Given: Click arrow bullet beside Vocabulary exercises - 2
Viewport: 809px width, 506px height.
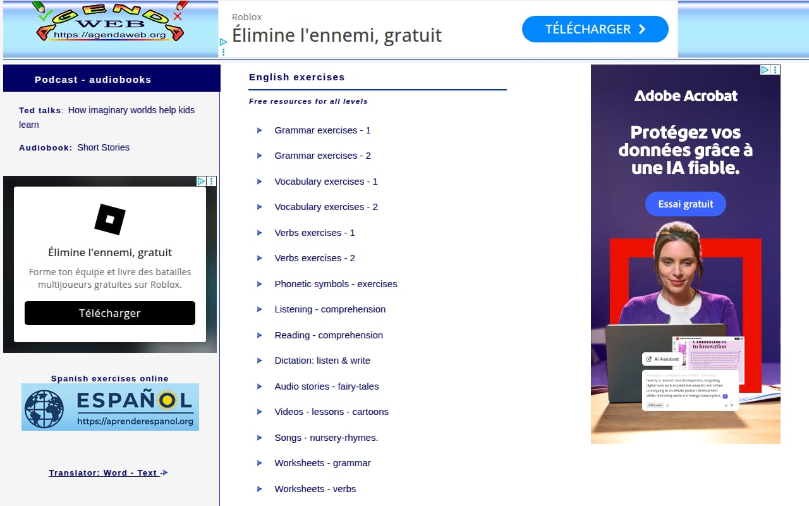Looking at the screenshot, I should click(x=260, y=207).
